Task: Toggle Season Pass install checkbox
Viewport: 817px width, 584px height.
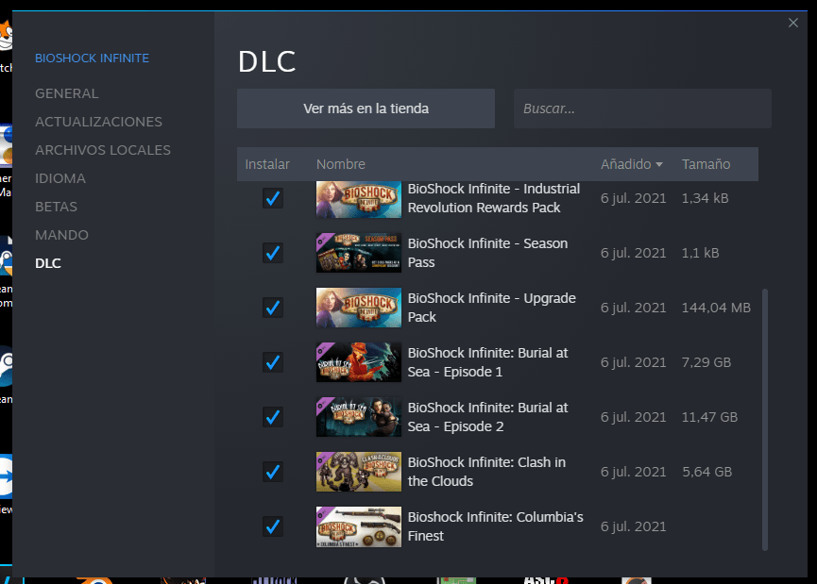Action: pos(273,253)
